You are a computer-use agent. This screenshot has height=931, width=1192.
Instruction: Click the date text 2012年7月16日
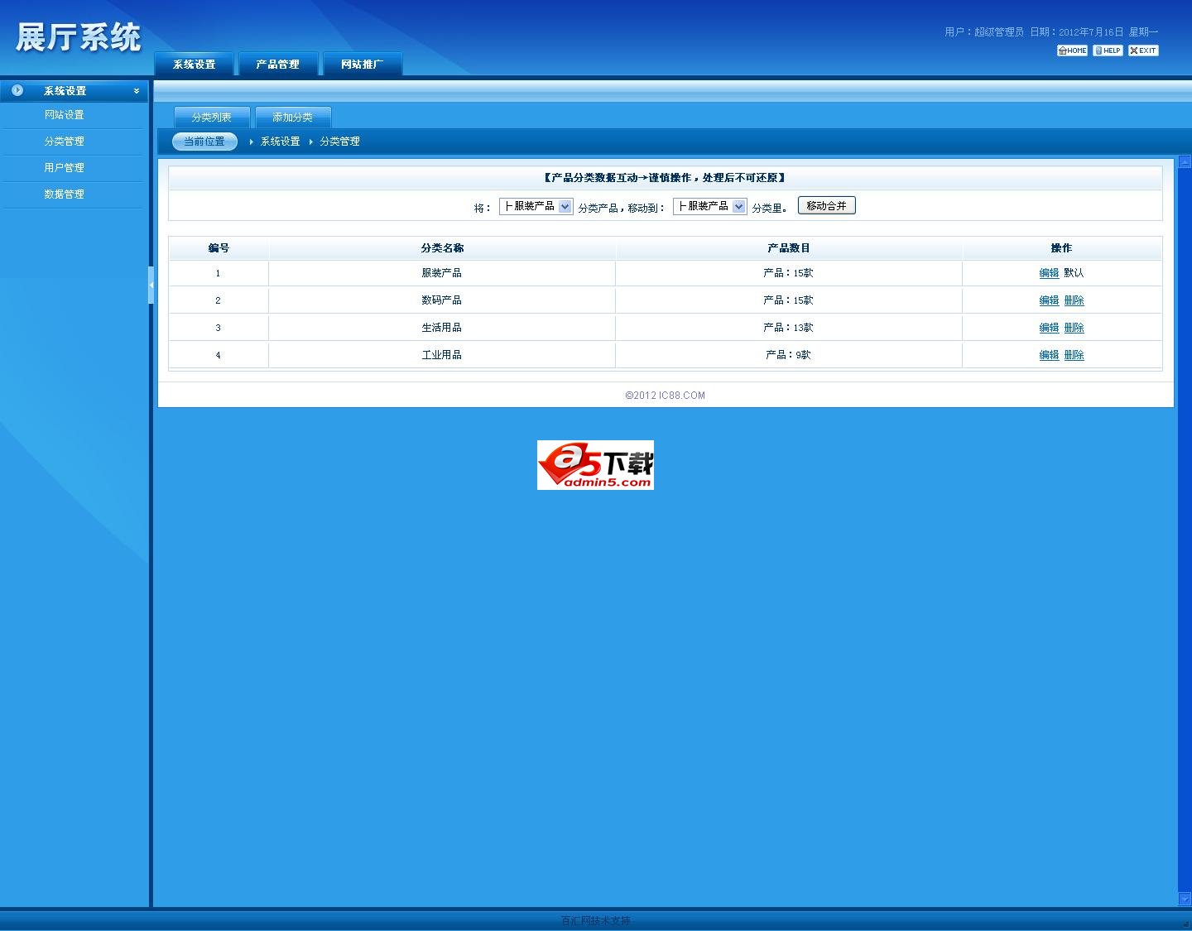click(x=1091, y=32)
